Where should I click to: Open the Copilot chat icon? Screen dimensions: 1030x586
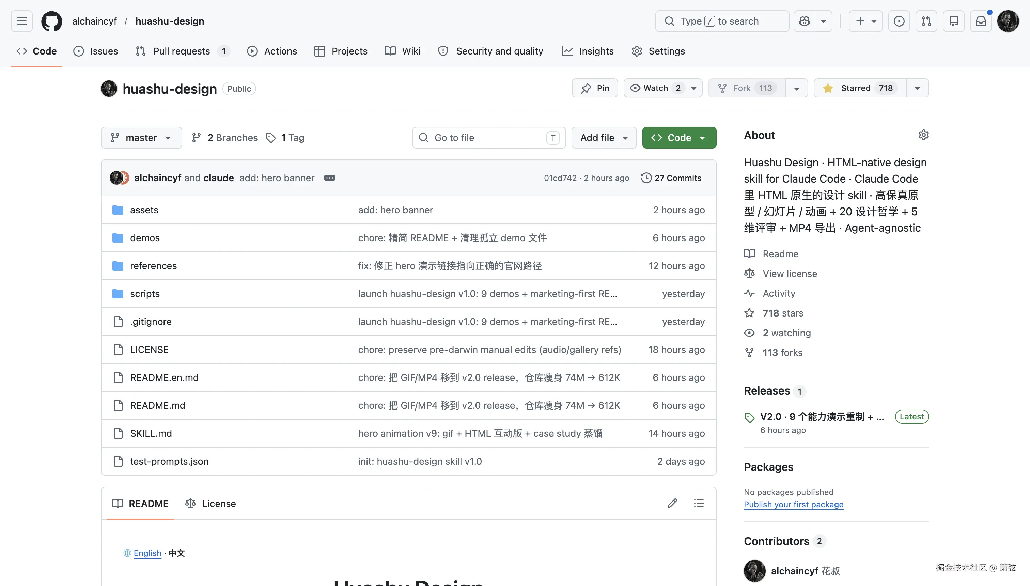804,21
